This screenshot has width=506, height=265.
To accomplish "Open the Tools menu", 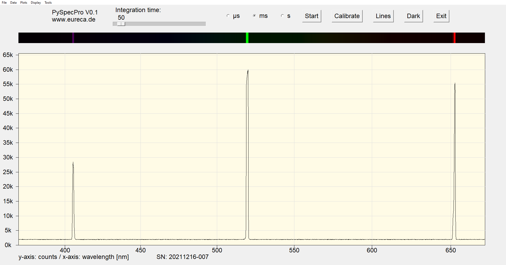I will (48, 3).
